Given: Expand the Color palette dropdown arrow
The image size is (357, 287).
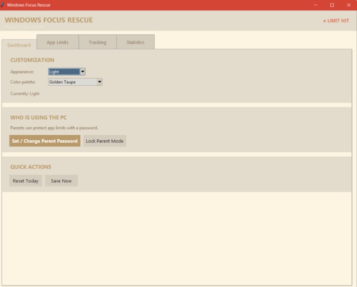Looking at the screenshot, I should click(x=99, y=82).
